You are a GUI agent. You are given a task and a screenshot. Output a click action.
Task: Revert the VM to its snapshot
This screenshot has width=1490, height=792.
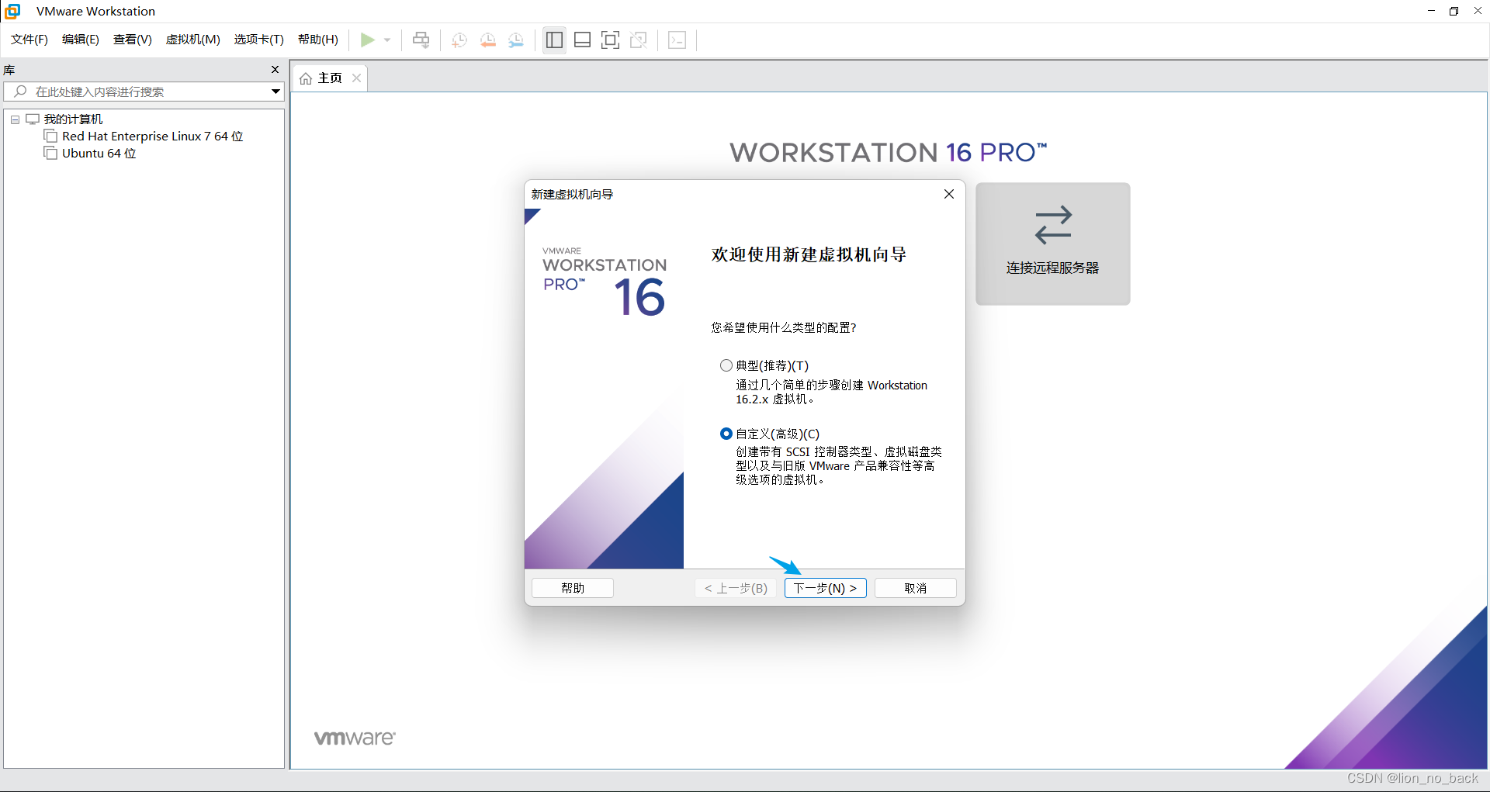tap(488, 40)
